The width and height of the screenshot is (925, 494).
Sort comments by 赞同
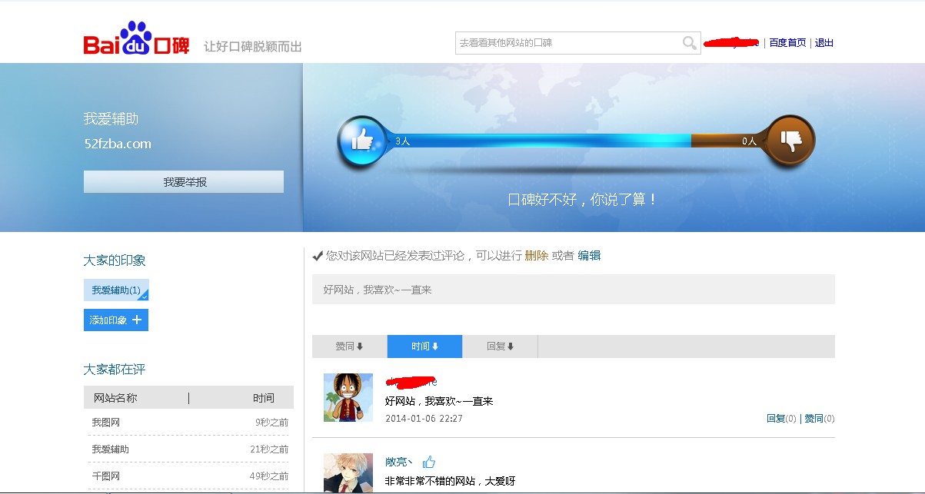[x=349, y=346]
